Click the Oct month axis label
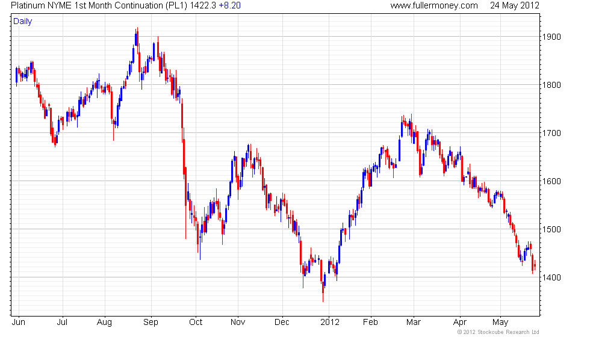The image size is (590, 337). [x=196, y=323]
